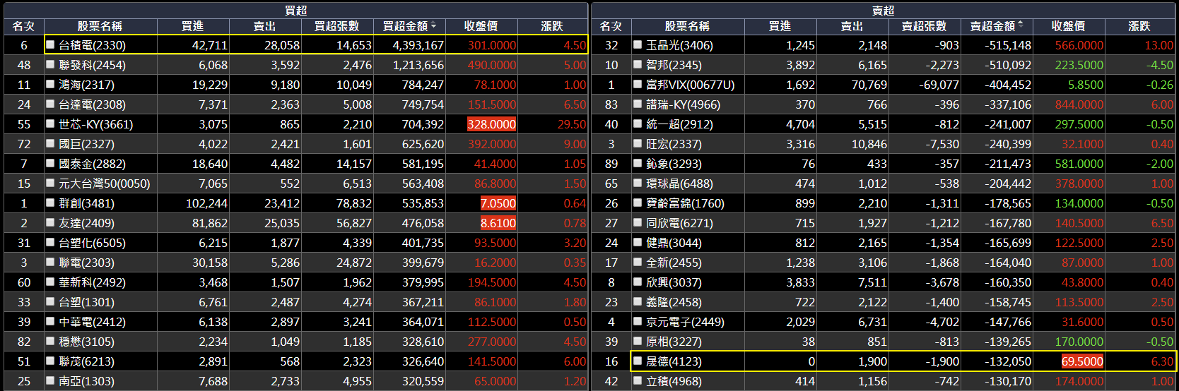Open stock 鈊象(3293)

point(674,164)
